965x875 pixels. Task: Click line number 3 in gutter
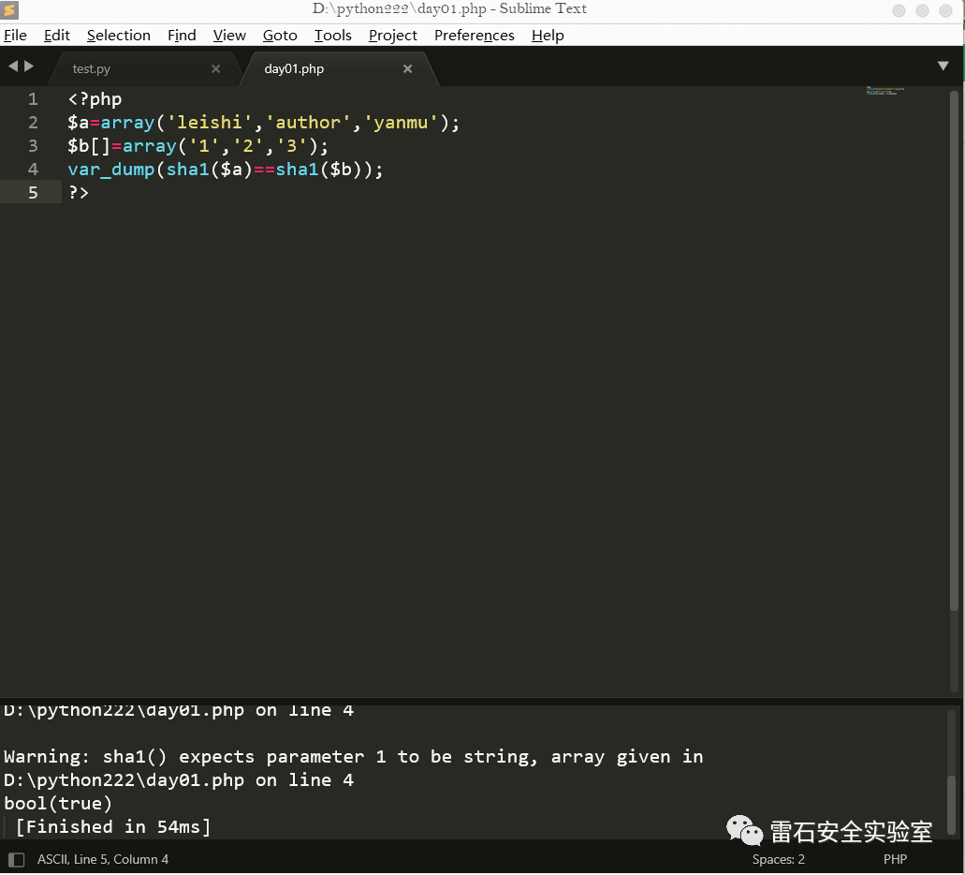(x=34, y=146)
